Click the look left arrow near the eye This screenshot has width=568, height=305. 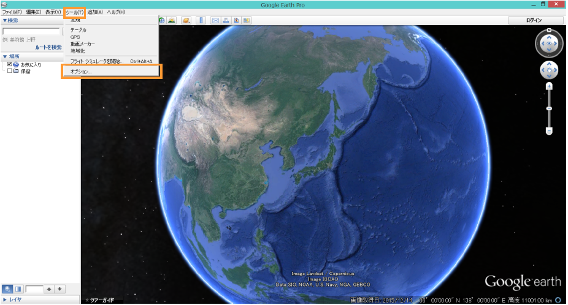tap(543, 43)
